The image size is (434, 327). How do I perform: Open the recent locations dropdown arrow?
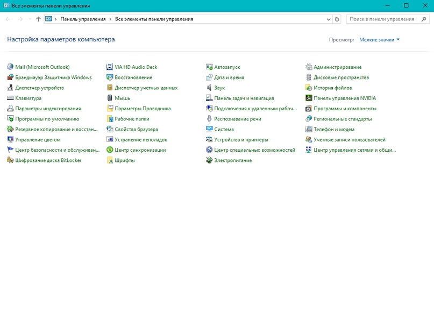pos(30,19)
